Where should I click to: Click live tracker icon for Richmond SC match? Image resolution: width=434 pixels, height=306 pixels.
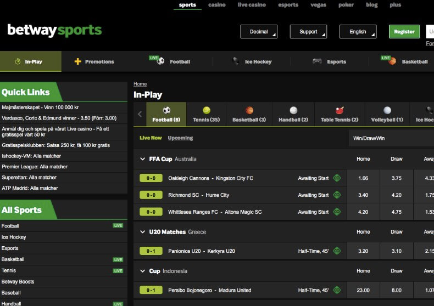(x=337, y=195)
